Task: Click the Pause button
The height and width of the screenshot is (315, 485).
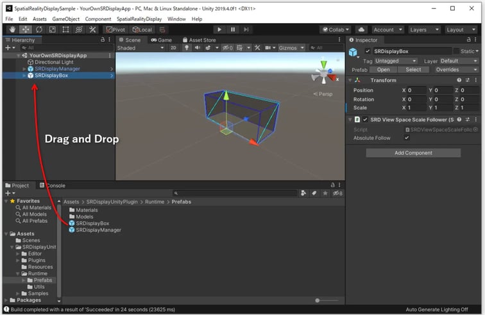Action: 233,29
